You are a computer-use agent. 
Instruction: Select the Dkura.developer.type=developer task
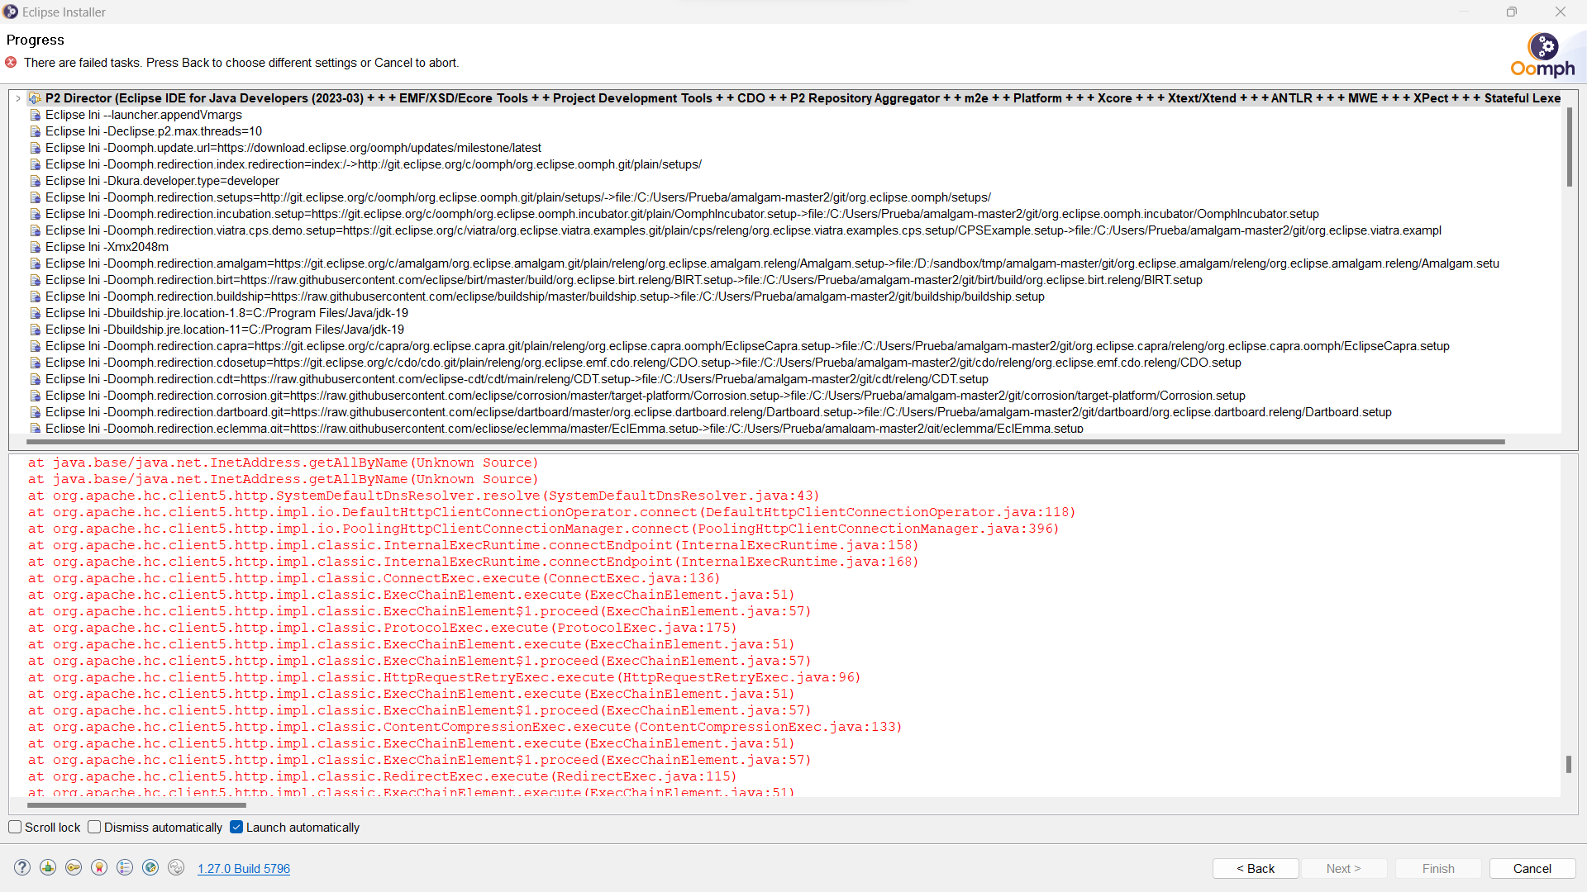(x=162, y=181)
